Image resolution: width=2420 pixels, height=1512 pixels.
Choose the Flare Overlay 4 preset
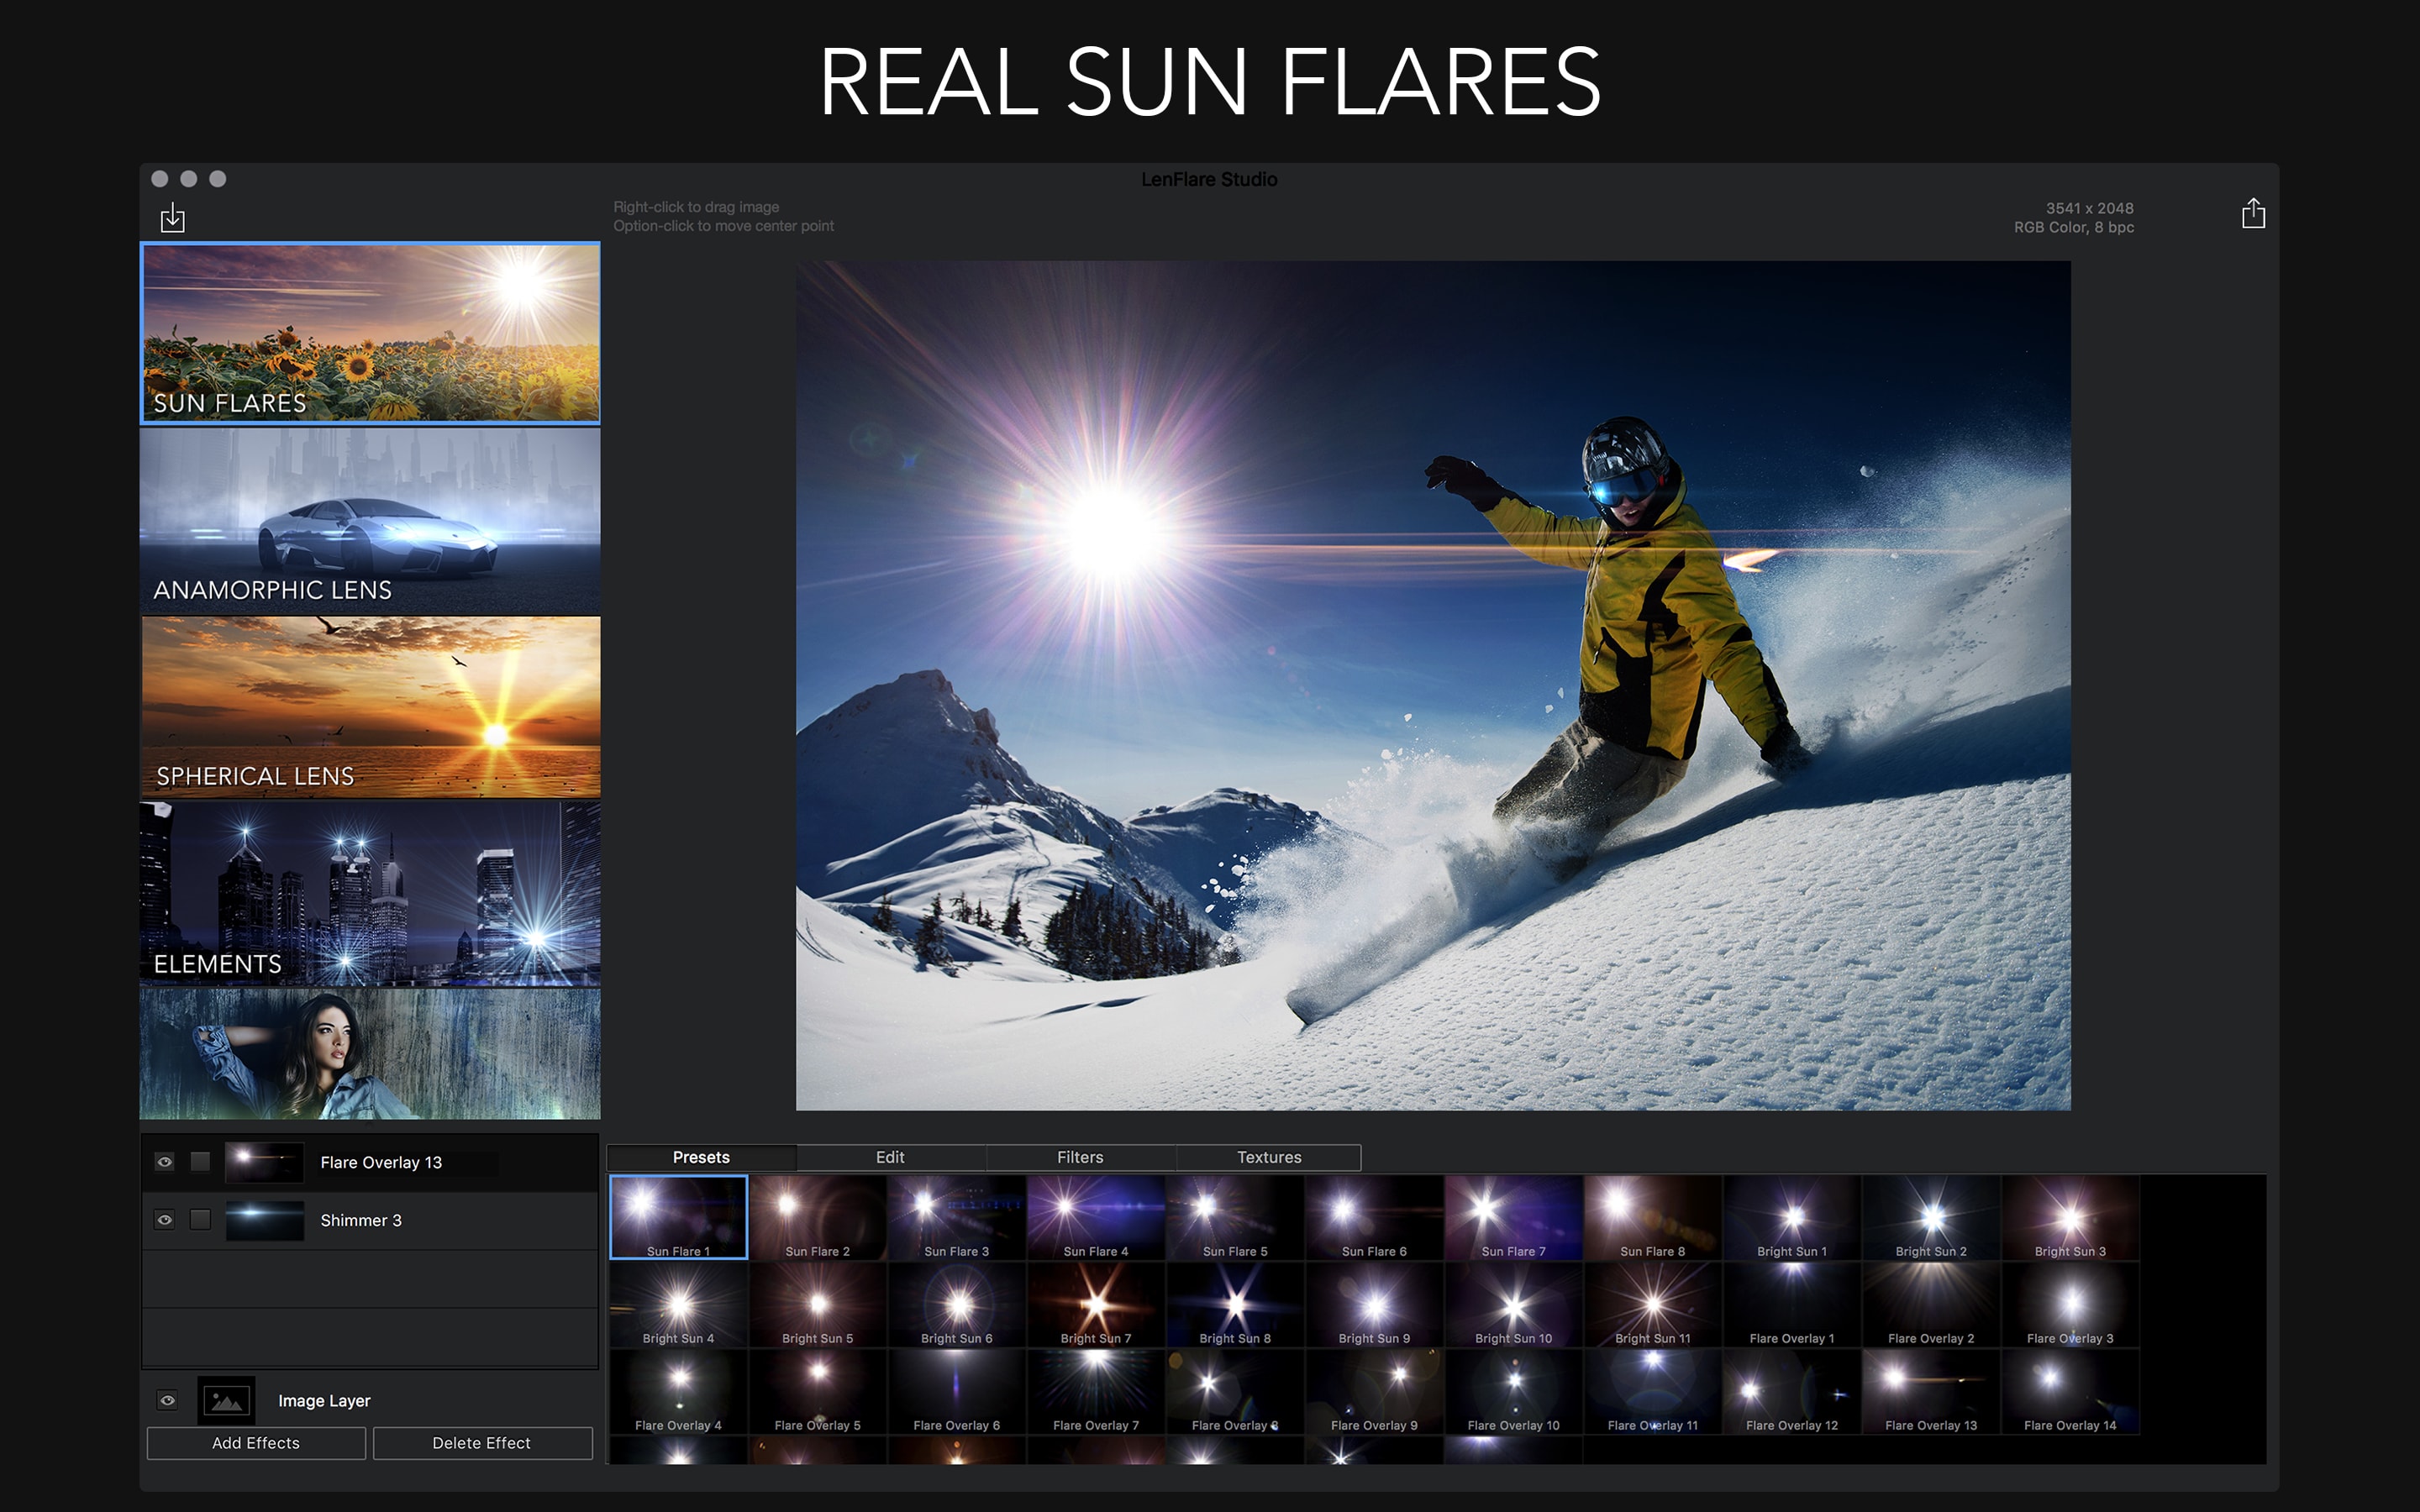tap(679, 1392)
